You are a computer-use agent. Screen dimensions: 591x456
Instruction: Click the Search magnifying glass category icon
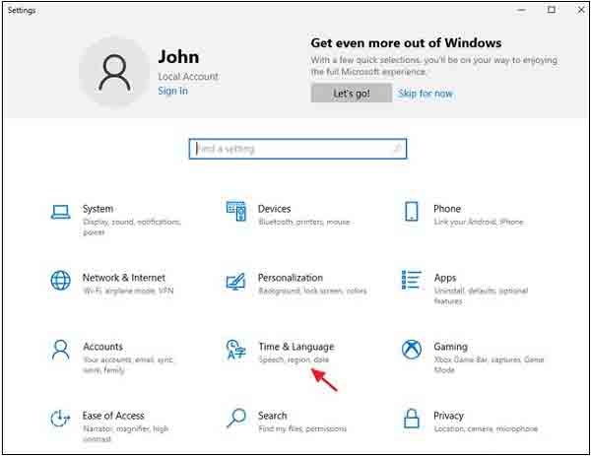pyautogui.click(x=236, y=419)
